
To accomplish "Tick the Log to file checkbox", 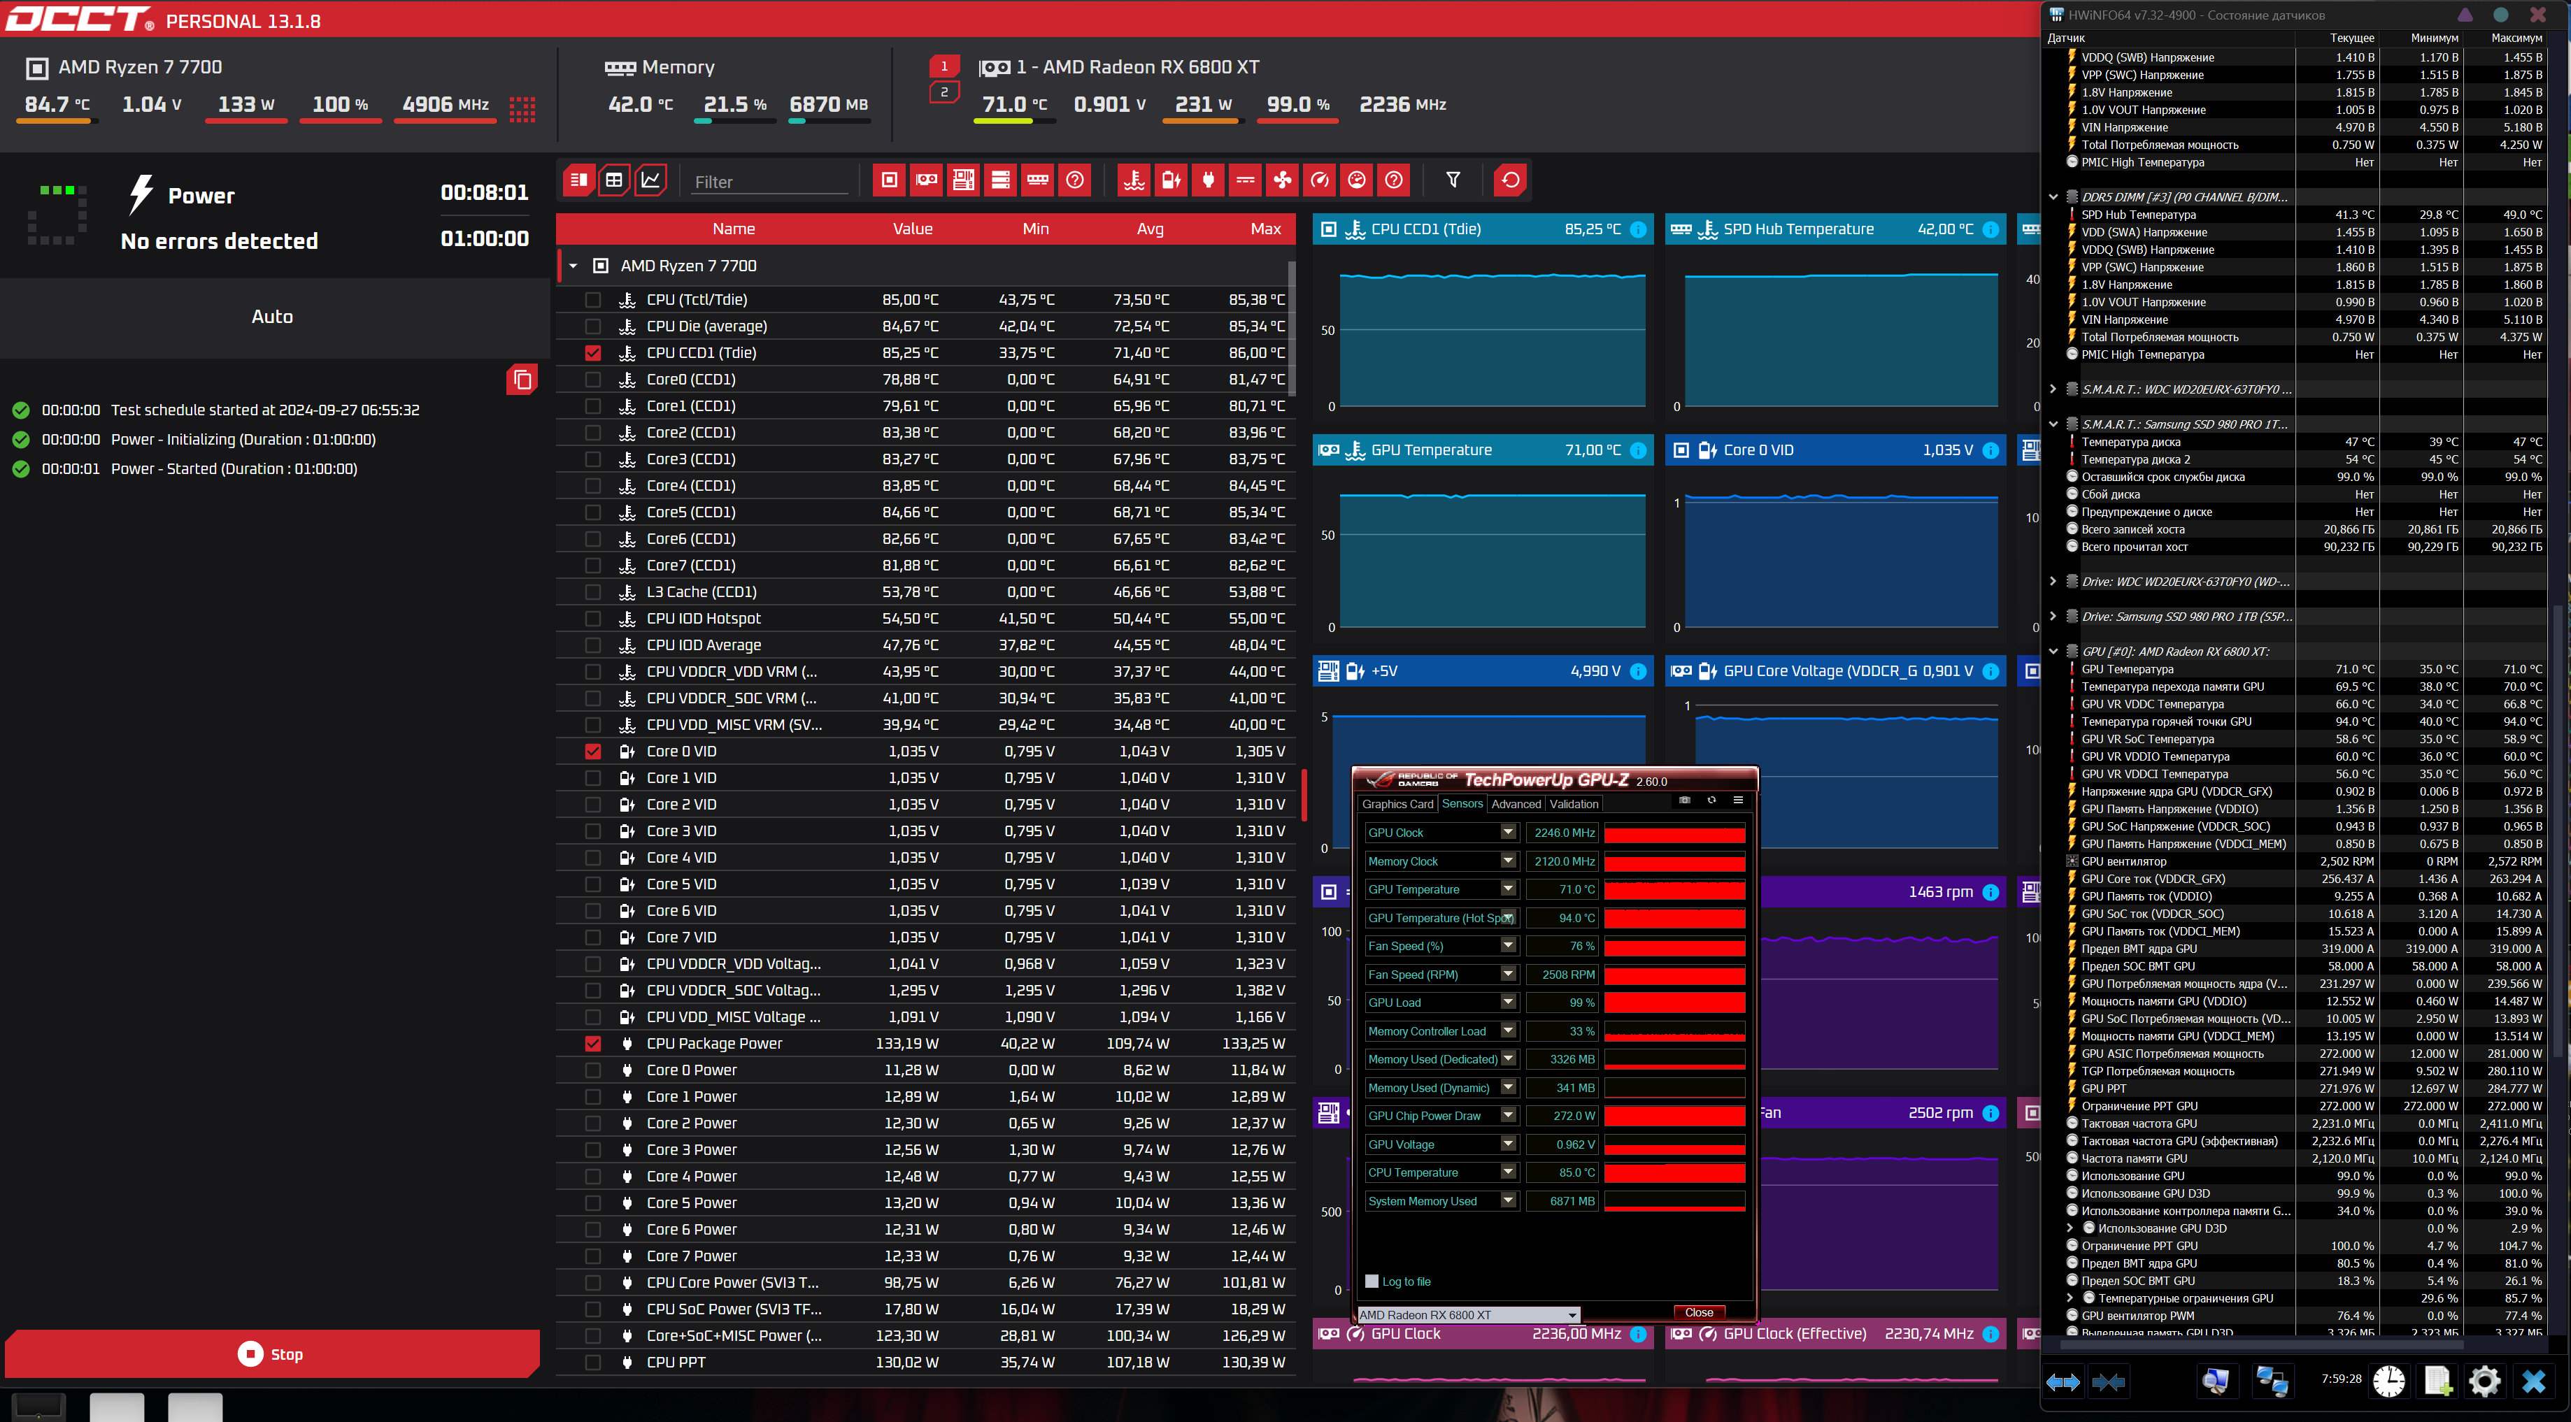I will [1372, 1281].
